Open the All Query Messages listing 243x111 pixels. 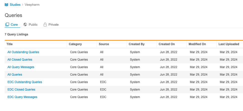[x=21, y=67]
